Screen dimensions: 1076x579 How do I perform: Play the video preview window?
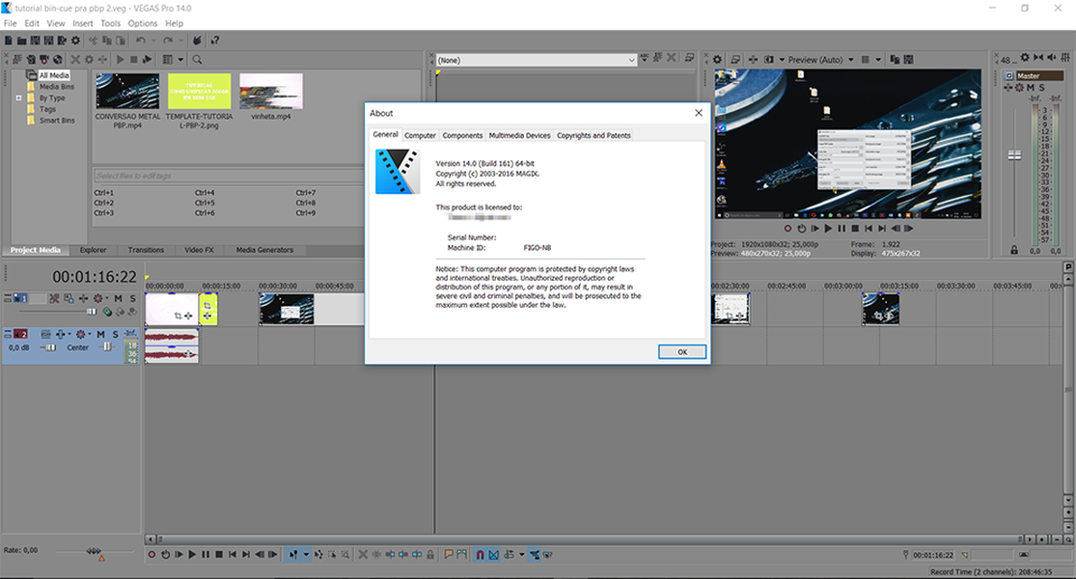[x=828, y=229]
